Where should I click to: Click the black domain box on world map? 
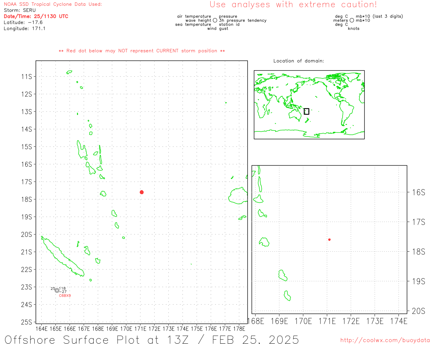click(x=306, y=112)
